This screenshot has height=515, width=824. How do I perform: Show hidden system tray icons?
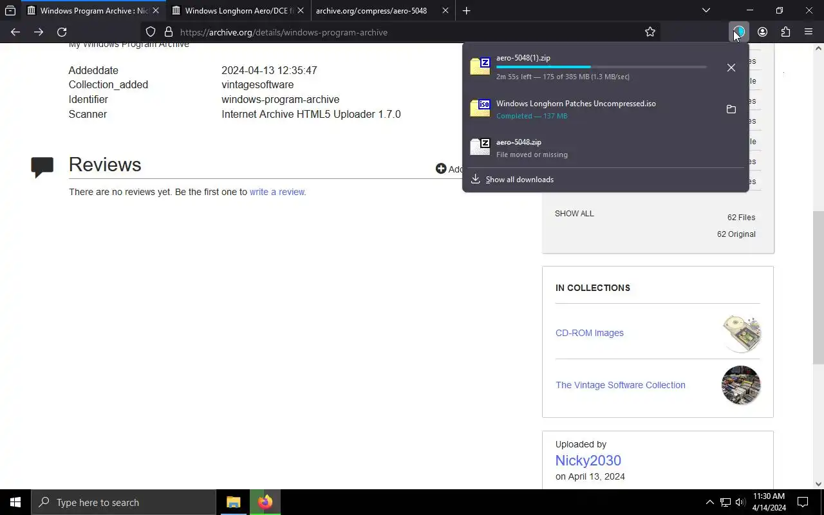709,502
